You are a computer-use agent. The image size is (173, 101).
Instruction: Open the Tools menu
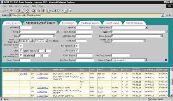[x=34, y=6]
